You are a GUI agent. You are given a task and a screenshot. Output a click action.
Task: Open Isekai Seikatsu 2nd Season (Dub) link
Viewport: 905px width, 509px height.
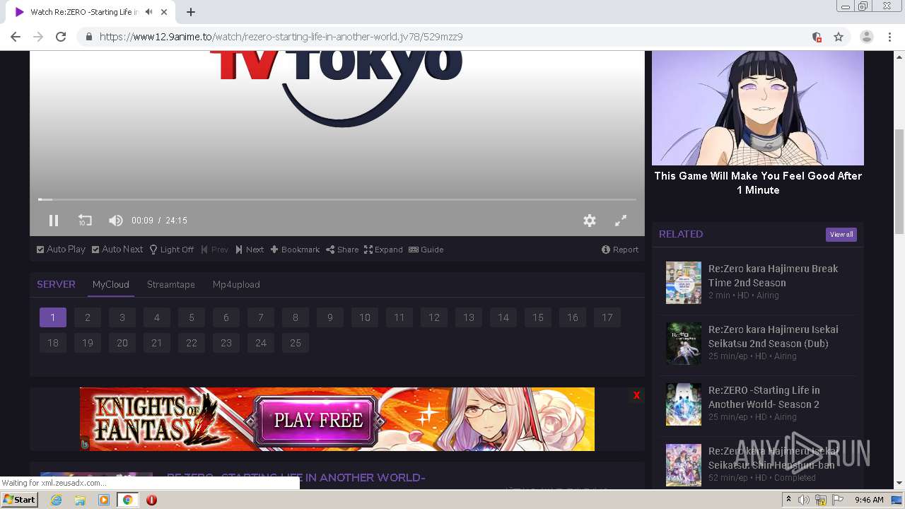pyautogui.click(x=773, y=337)
